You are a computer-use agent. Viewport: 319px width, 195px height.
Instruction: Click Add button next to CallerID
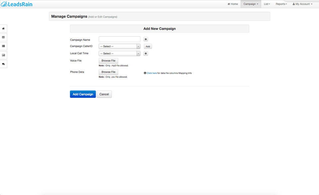[148, 46]
